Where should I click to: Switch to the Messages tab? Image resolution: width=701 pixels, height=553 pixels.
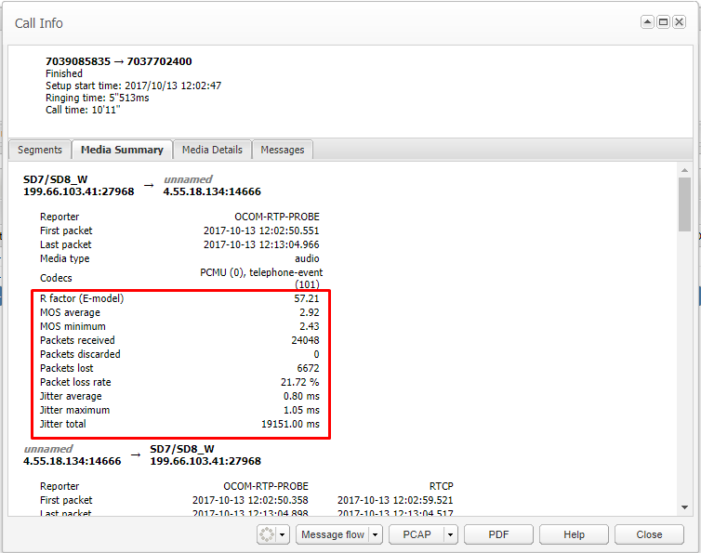click(283, 150)
